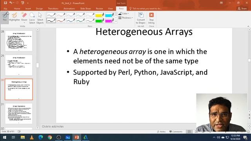
Task: Switch to the Home tab
Action: click(x=17, y=9)
